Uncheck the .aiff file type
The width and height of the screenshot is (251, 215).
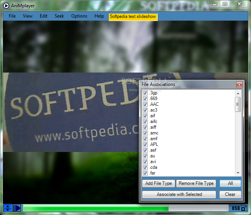click(145, 128)
